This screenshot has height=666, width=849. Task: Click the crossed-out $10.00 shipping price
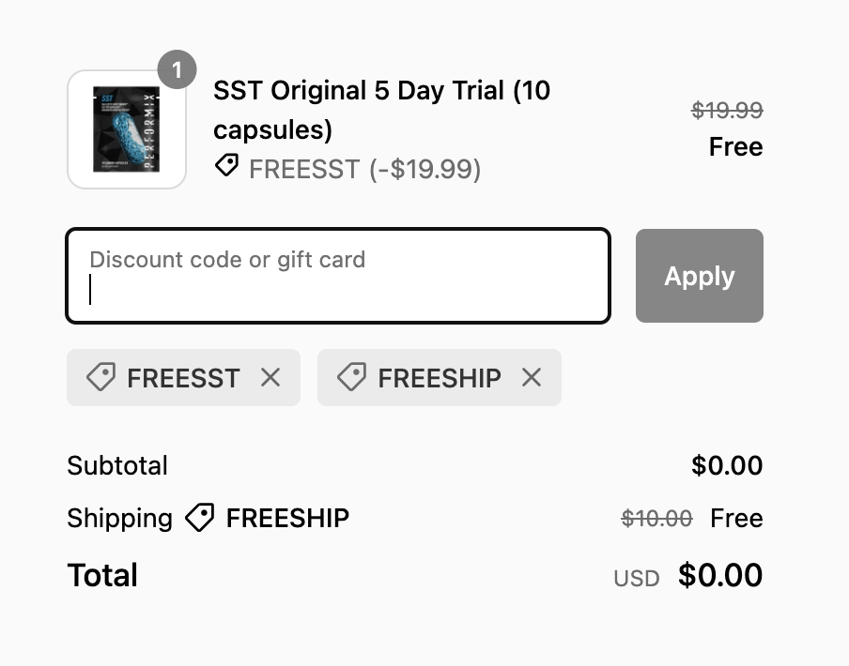tap(657, 519)
